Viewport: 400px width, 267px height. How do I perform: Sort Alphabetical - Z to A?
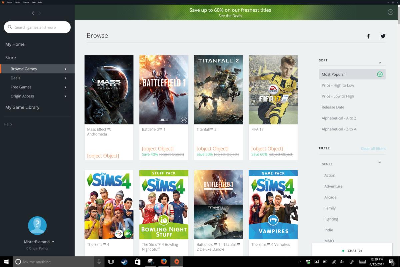[339, 129]
